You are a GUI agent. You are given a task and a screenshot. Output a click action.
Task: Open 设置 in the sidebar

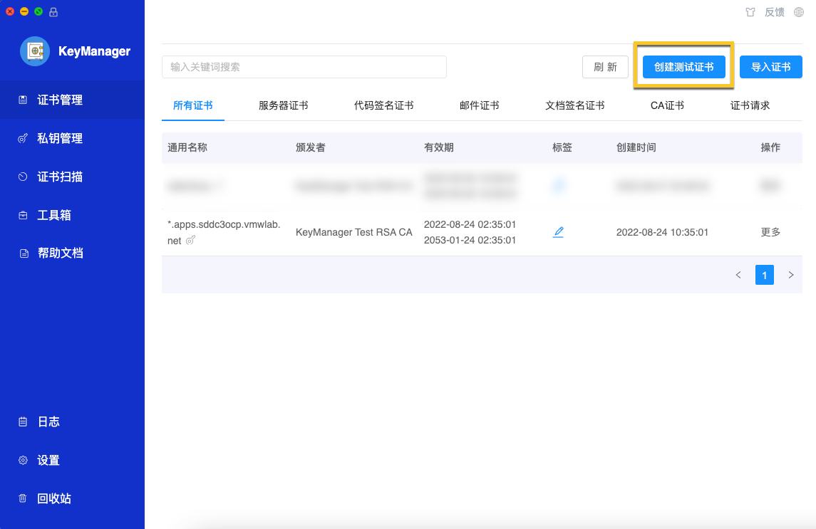point(73,461)
